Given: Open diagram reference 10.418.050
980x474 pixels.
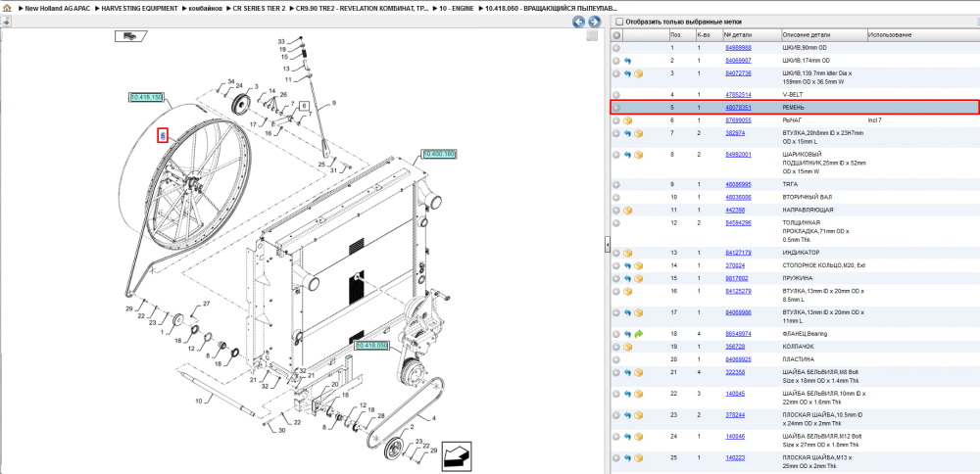Looking at the screenshot, I should pyautogui.click(x=371, y=345).
